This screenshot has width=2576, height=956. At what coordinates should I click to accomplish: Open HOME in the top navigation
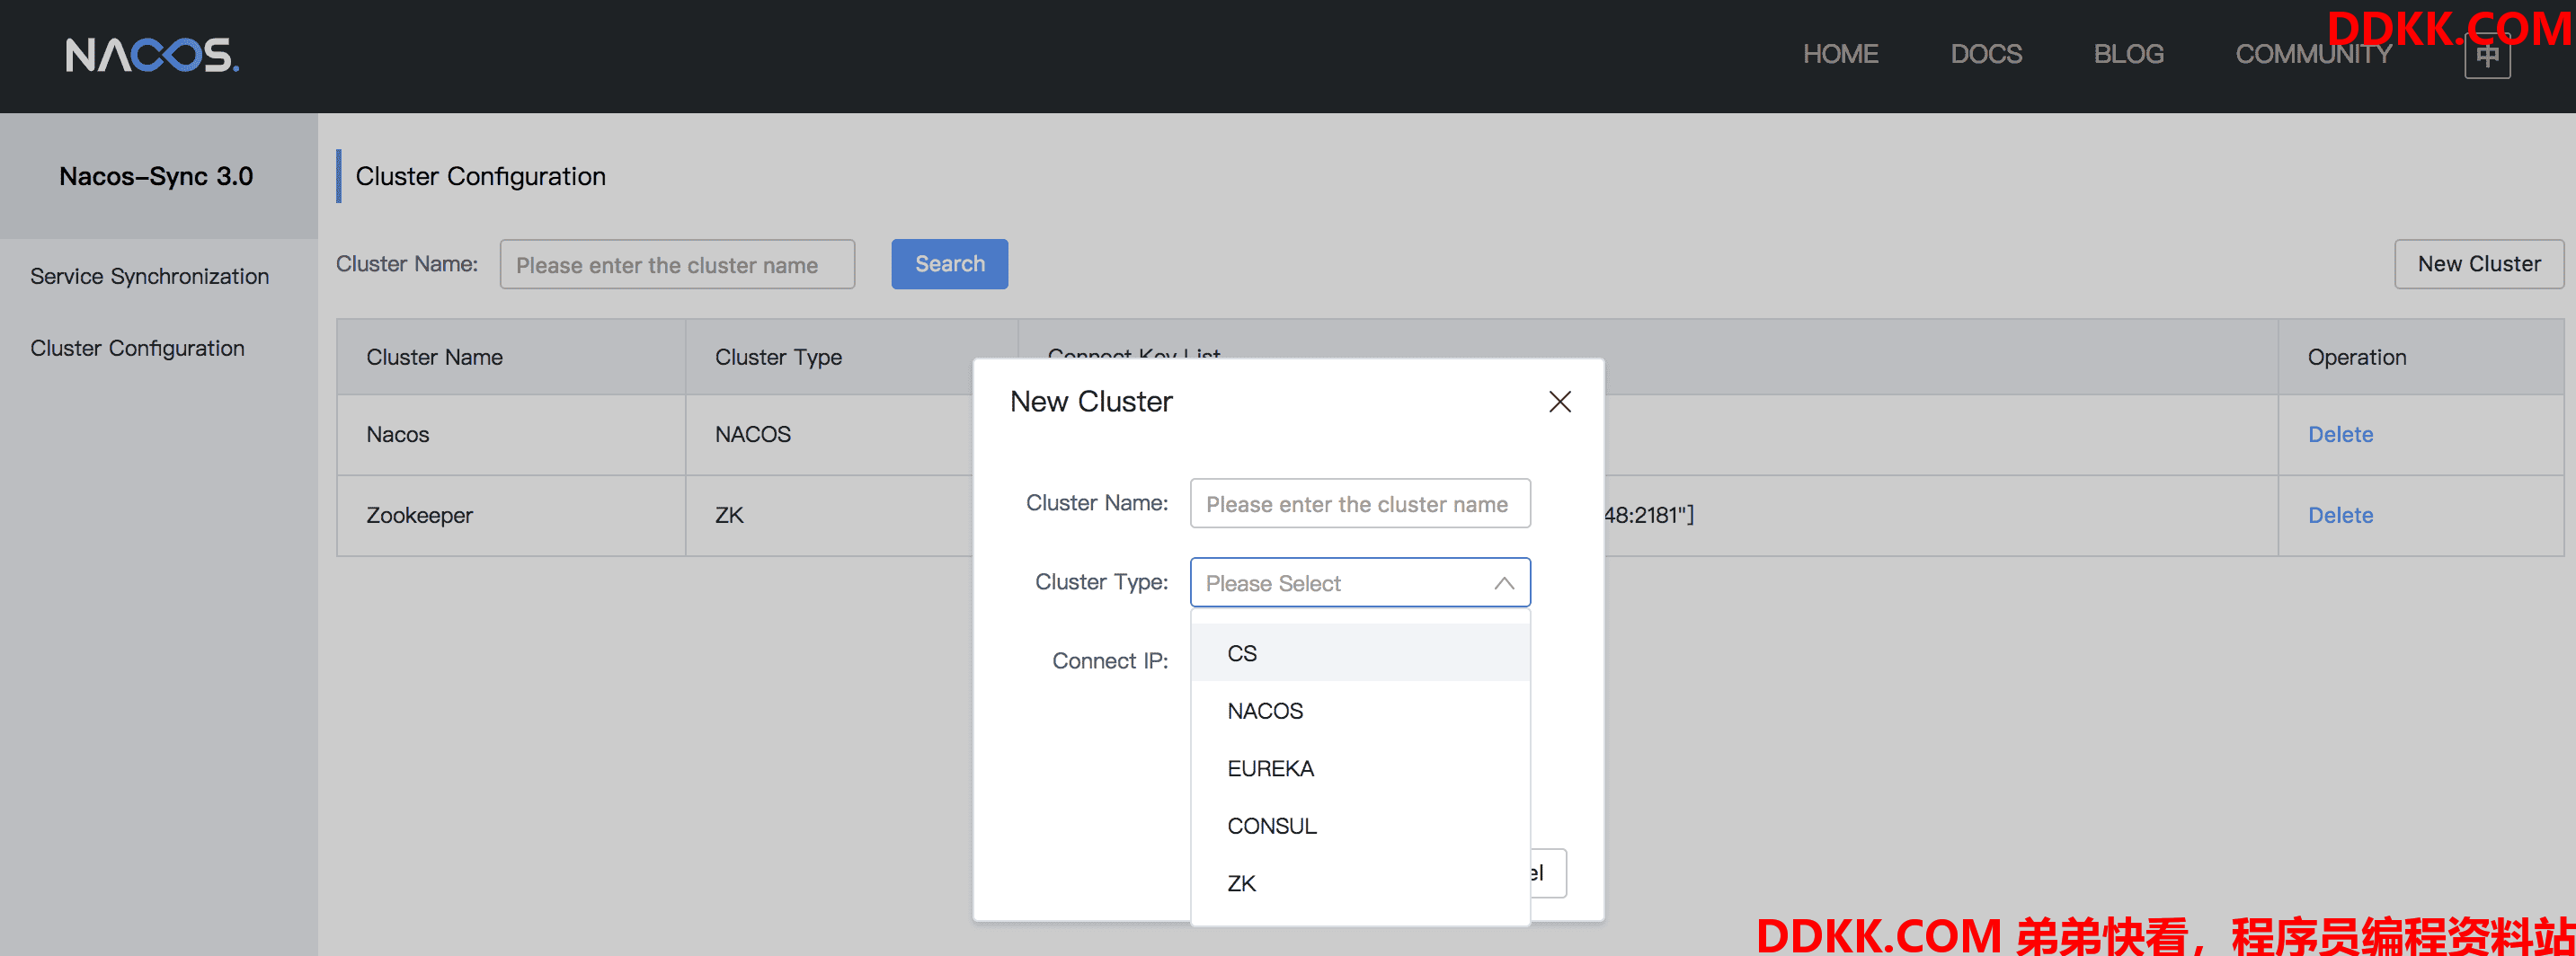tap(1840, 54)
